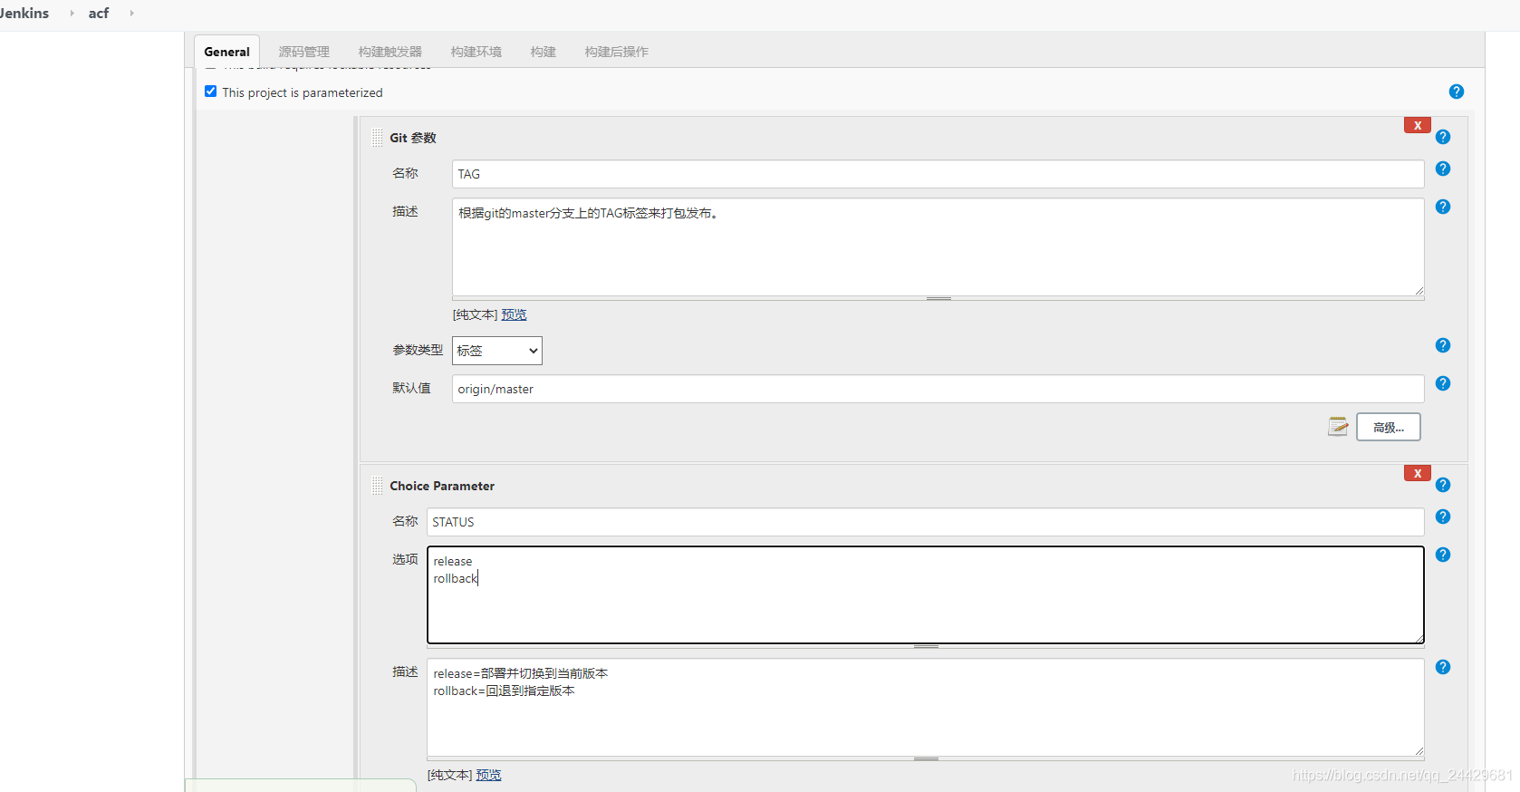Click the STATUS name input field

coord(925,522)
